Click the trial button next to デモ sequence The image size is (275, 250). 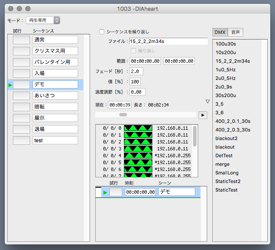click(x=21, y=85)
